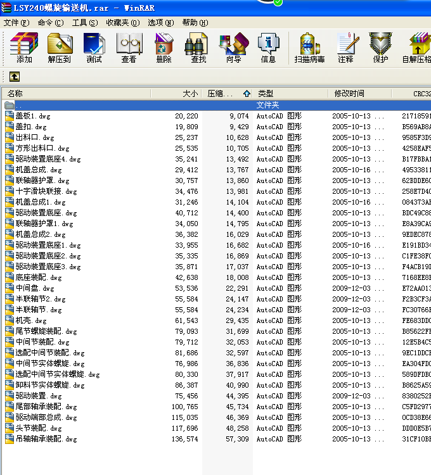
Task: Sort by the 类型 column header
Action: pos(290,94)
